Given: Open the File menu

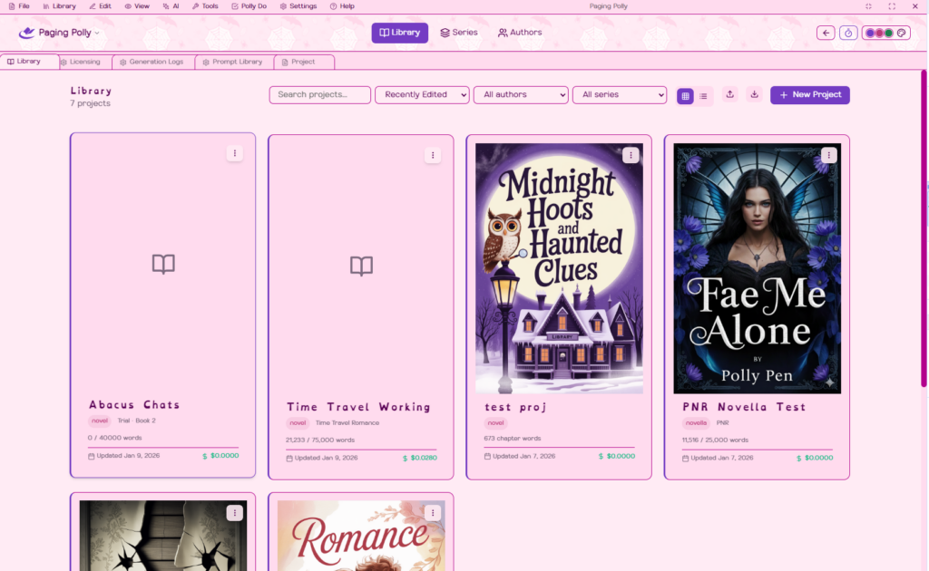Looking at the screenshot, I should (x=19, y=6).
